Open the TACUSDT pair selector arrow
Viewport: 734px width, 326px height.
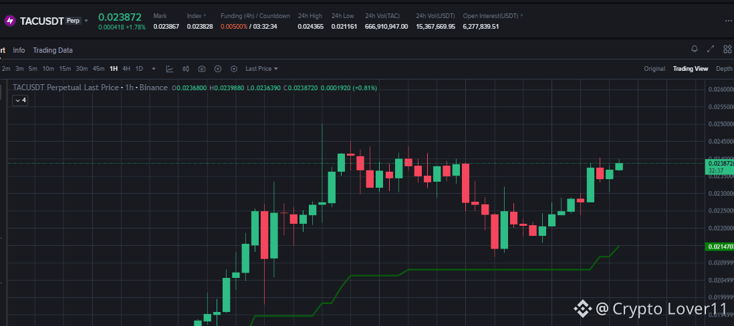click(x=86, y=21)
